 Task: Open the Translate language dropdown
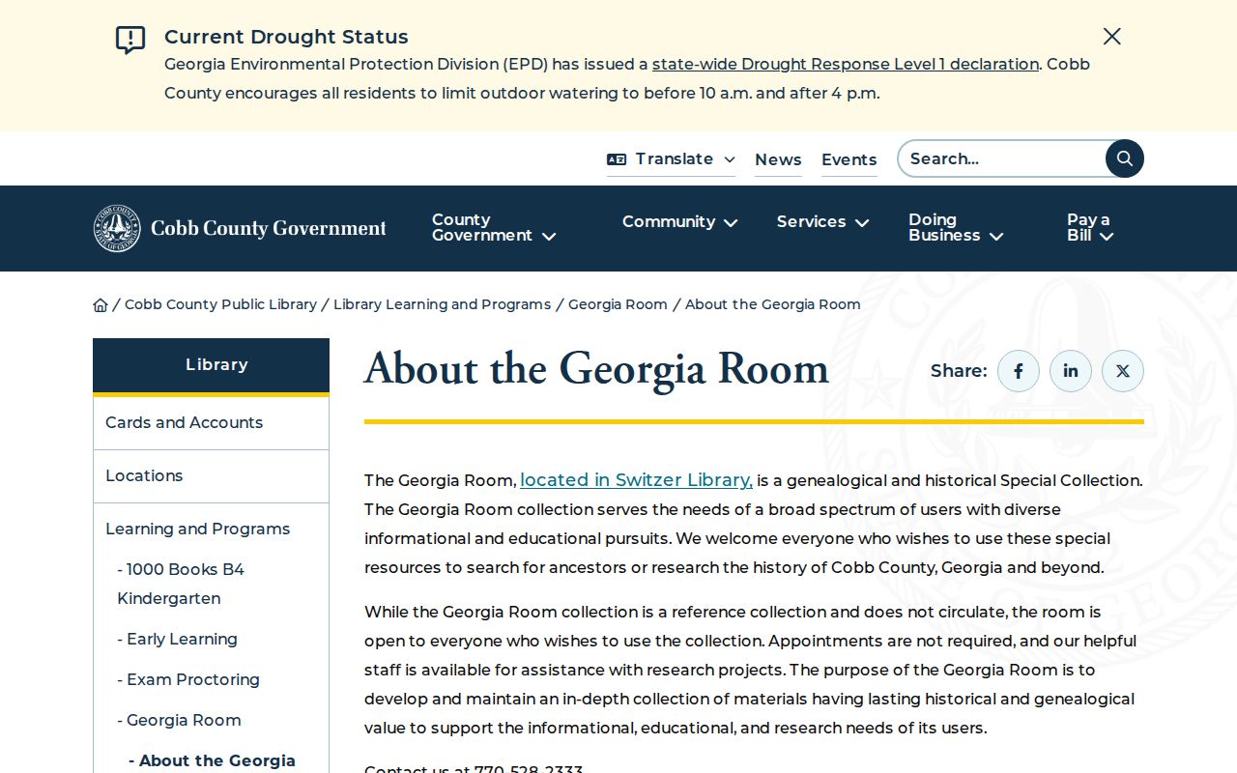[671, 159]
